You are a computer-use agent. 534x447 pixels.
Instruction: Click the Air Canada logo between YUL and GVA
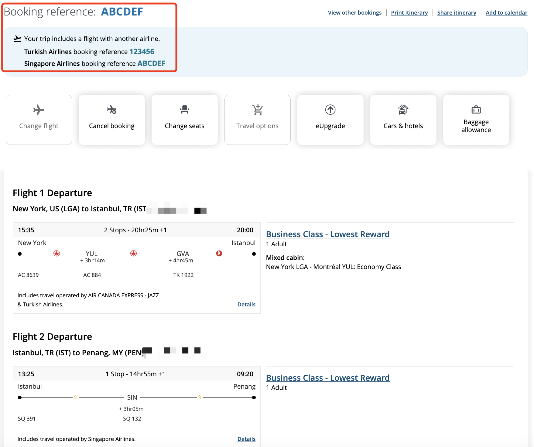point(133,253)
